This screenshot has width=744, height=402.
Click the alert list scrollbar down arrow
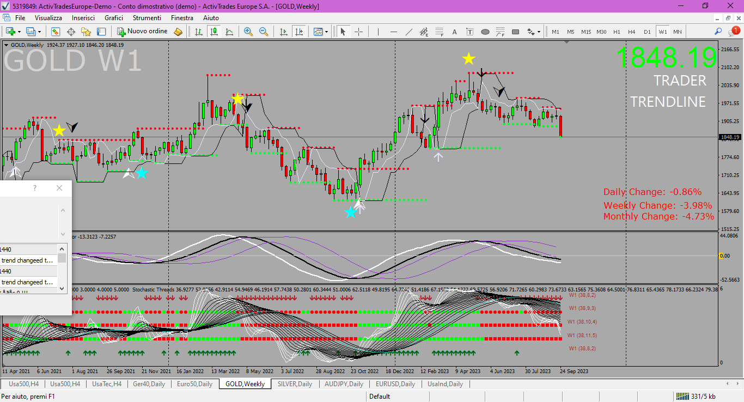coord(62,288)
